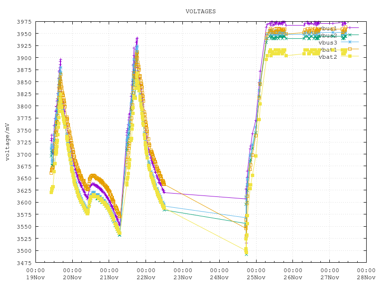The image size is (378, 284).
Task: Select the 22Nov date label on the x-axis
Action: pos(146,276)
